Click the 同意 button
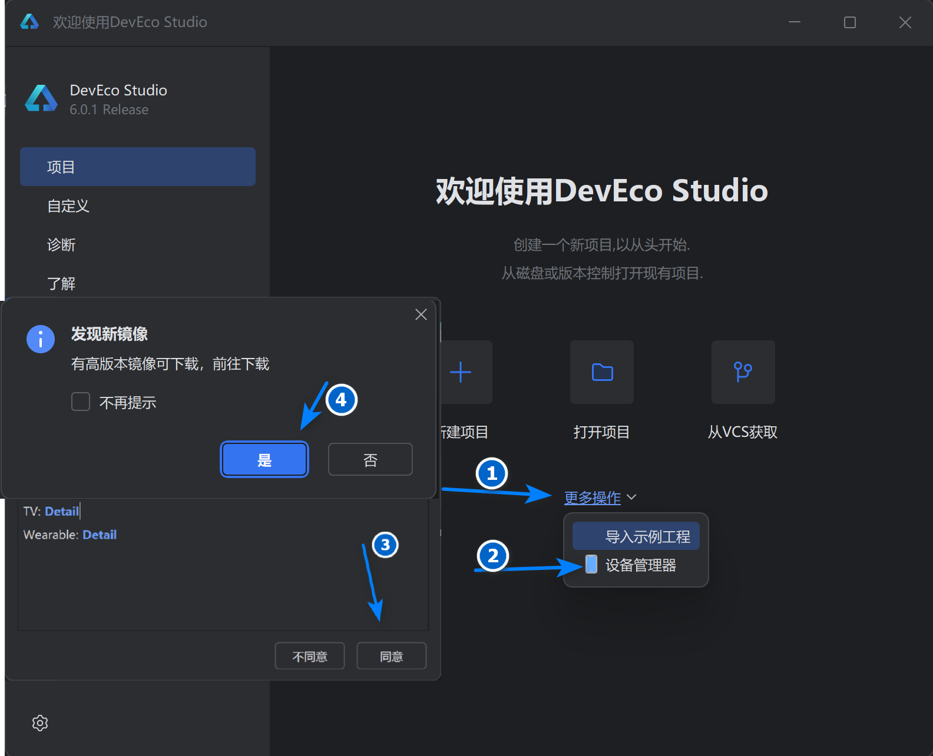Viewport: 933px width, 756px height. pos(391,656)
